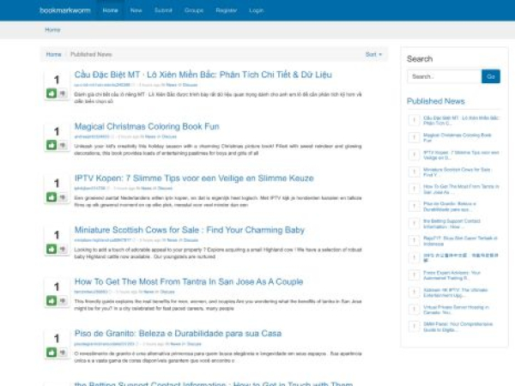Open the Betting Support Contact Information article

(214, 383)
